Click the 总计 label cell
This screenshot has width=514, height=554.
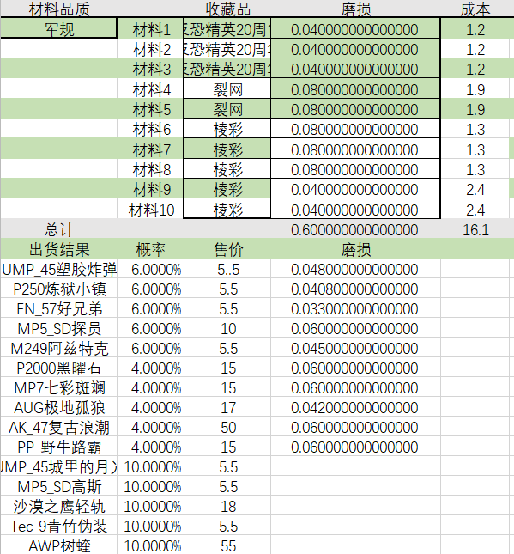[x=58, y=229]
